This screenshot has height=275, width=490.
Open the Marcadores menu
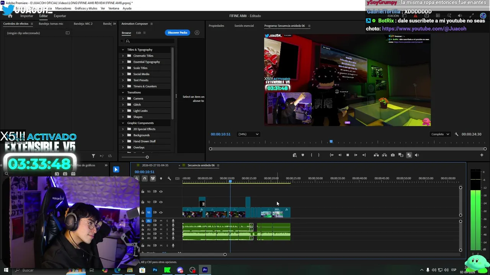point(63,8)
